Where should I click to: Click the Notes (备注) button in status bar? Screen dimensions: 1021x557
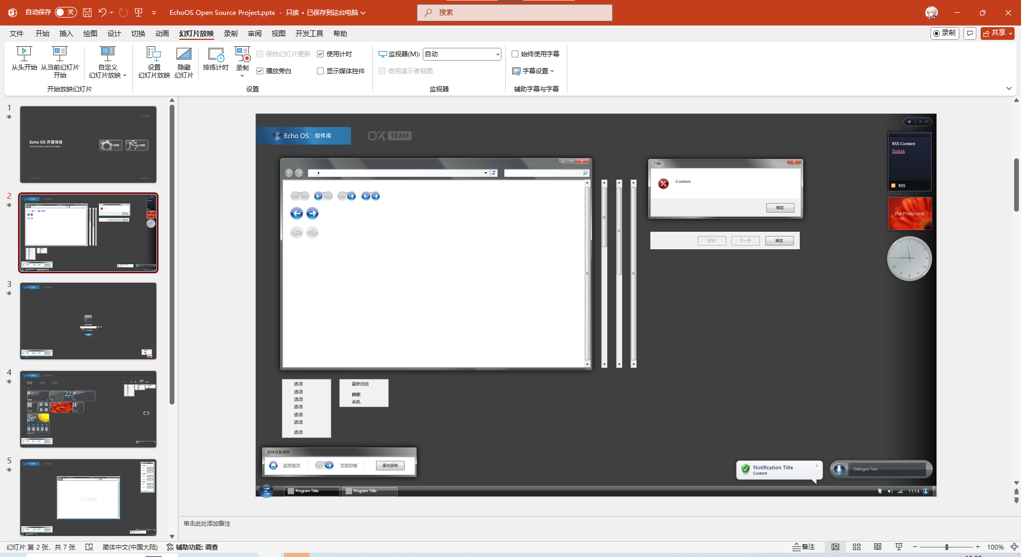click(804, 547)
